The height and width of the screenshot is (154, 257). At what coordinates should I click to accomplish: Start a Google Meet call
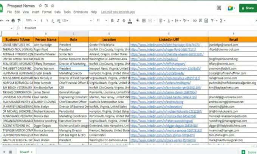231,8
